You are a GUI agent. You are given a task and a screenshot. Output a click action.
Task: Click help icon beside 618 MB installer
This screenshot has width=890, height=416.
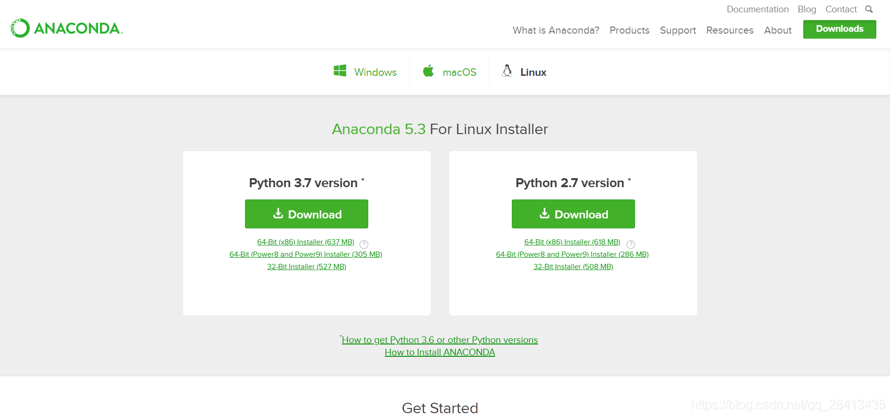[631, 244]
